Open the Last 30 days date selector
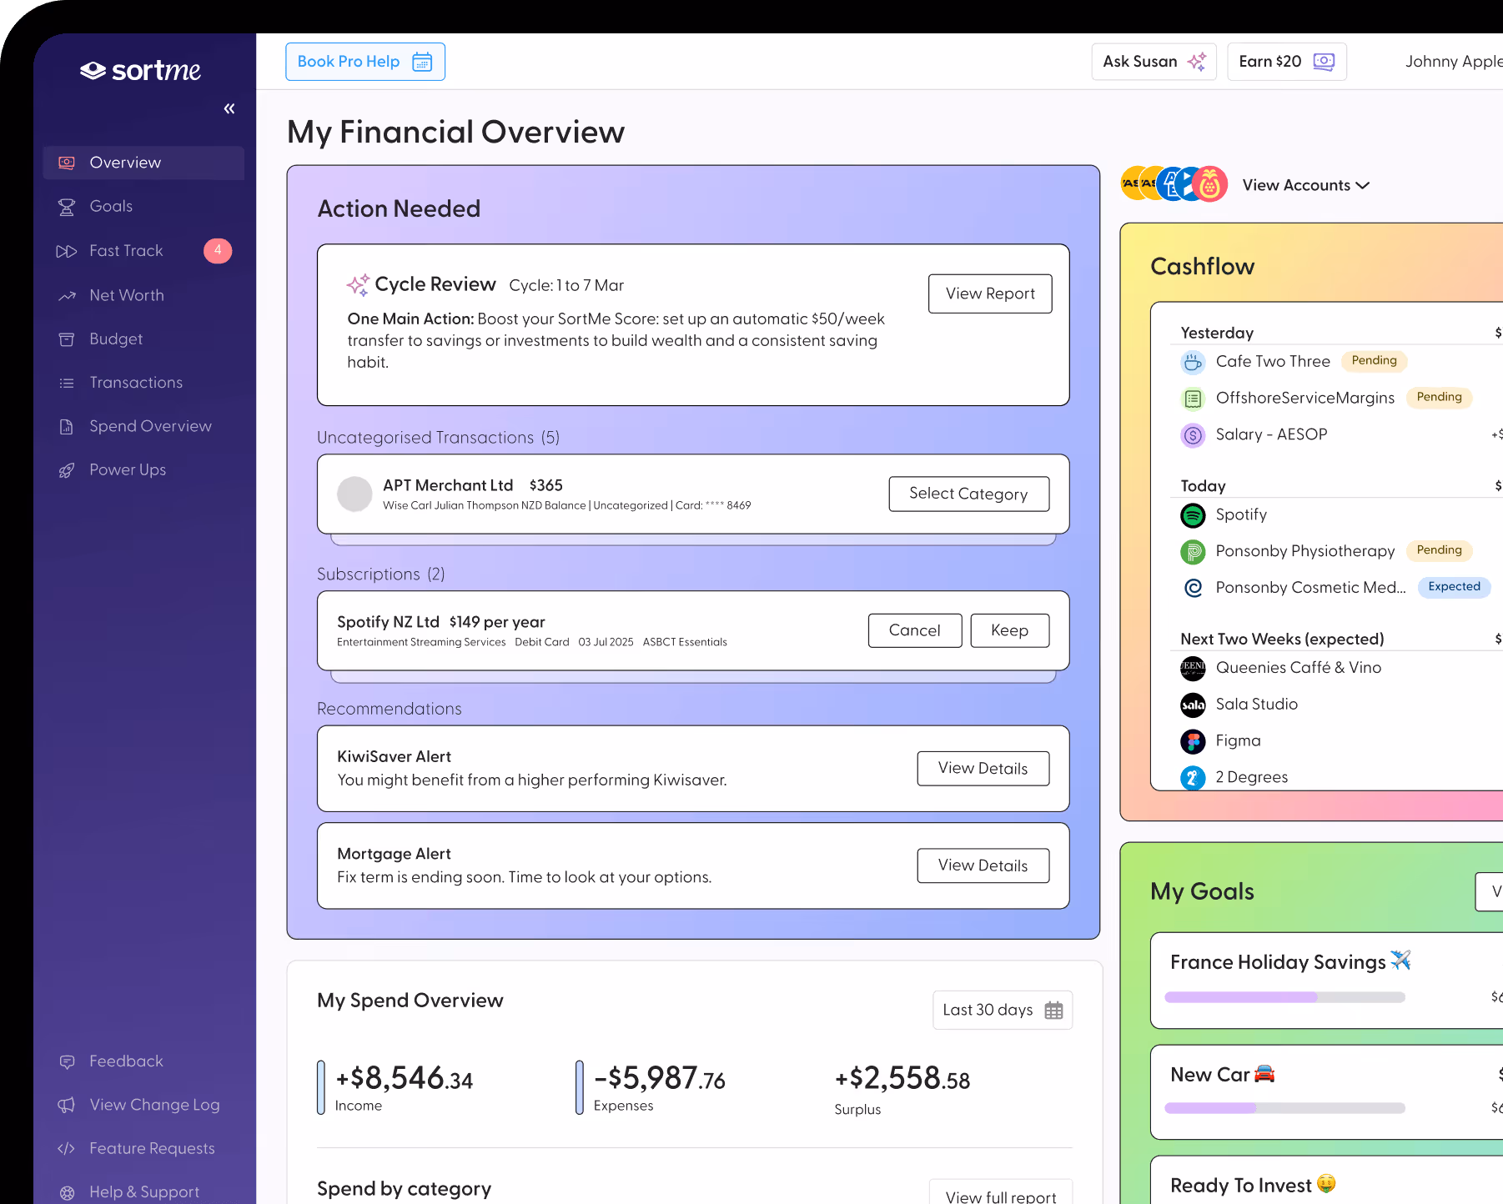Screen dimensions: 1503x1204 point(1002,1010)
